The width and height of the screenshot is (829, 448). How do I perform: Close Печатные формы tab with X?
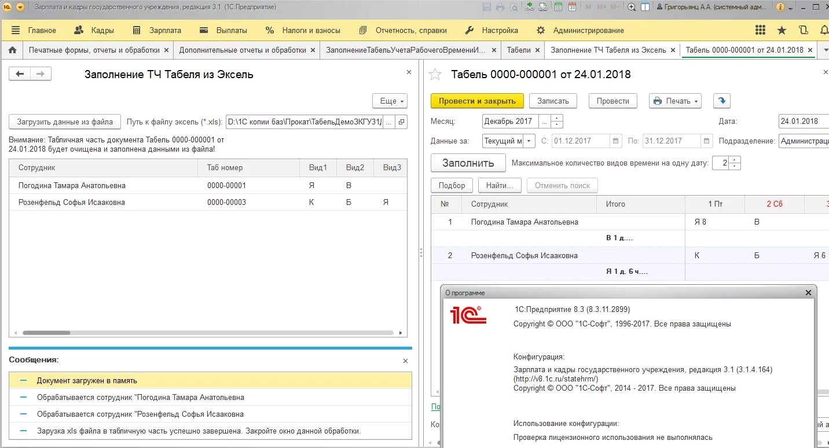click(166, 50)
